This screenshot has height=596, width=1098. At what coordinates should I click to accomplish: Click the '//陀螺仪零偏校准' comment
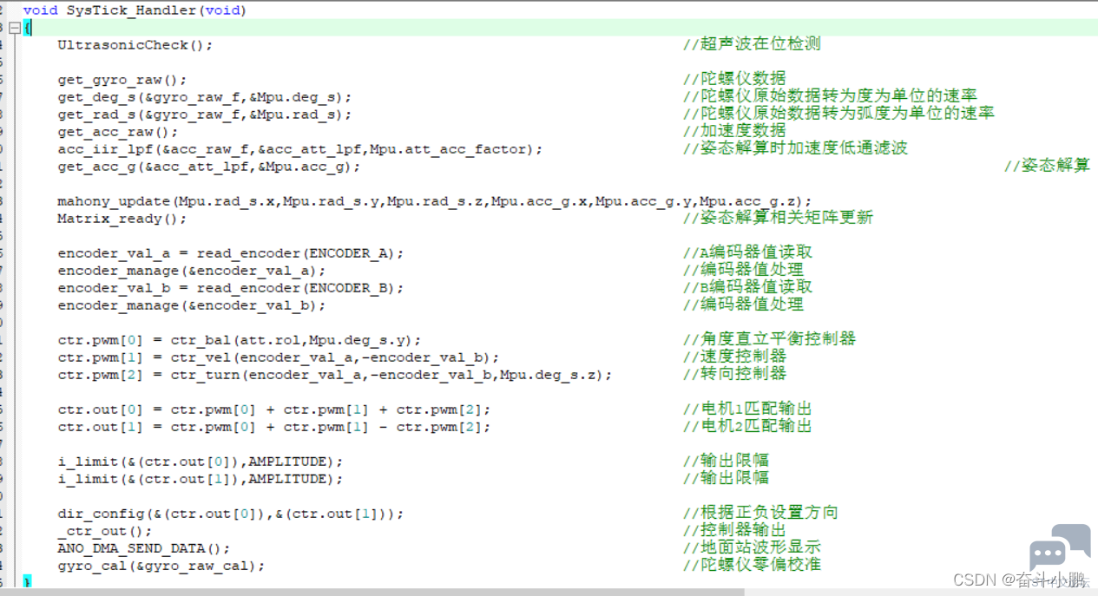point(752,565)
